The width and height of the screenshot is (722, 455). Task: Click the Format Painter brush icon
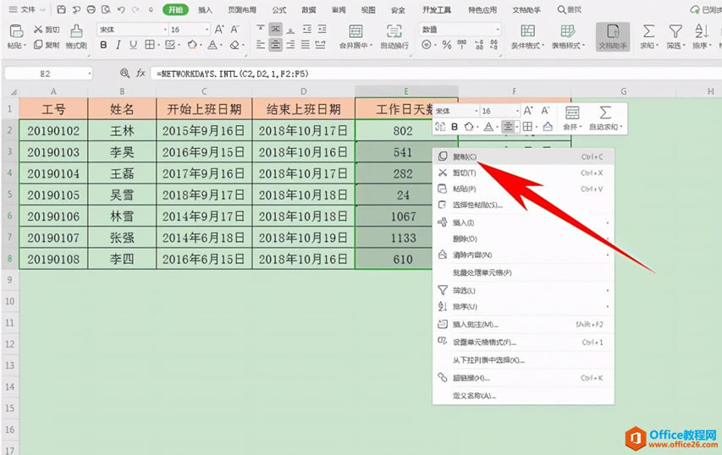click(76, 30)
